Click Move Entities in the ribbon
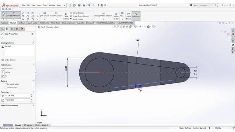 click(76, 19)
